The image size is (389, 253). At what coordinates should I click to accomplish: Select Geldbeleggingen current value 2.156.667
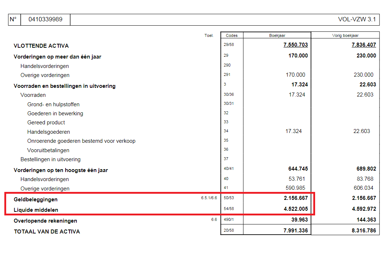(296, 198)
